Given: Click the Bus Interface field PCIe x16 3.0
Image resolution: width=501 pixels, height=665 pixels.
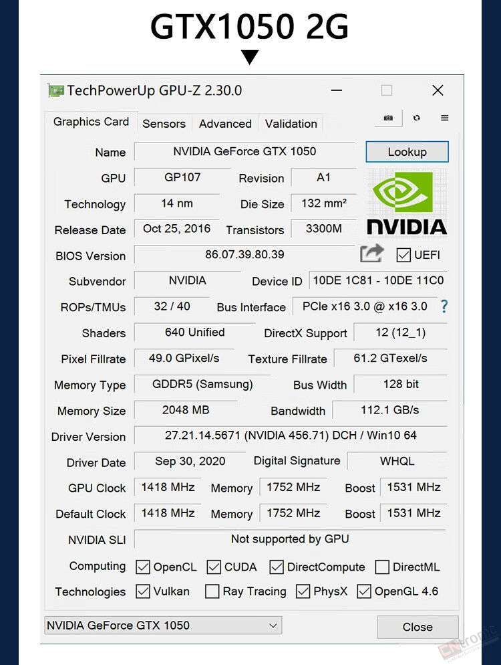Looking at the screenshot, I should [x=365, y=306].
